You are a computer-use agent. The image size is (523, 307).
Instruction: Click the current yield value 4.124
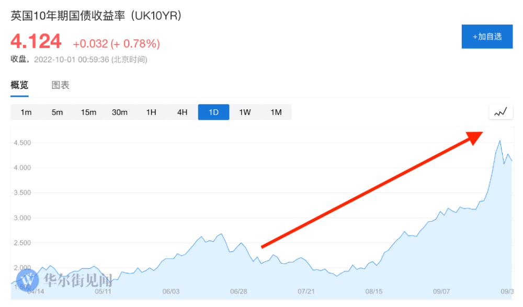tap(36, 41)
